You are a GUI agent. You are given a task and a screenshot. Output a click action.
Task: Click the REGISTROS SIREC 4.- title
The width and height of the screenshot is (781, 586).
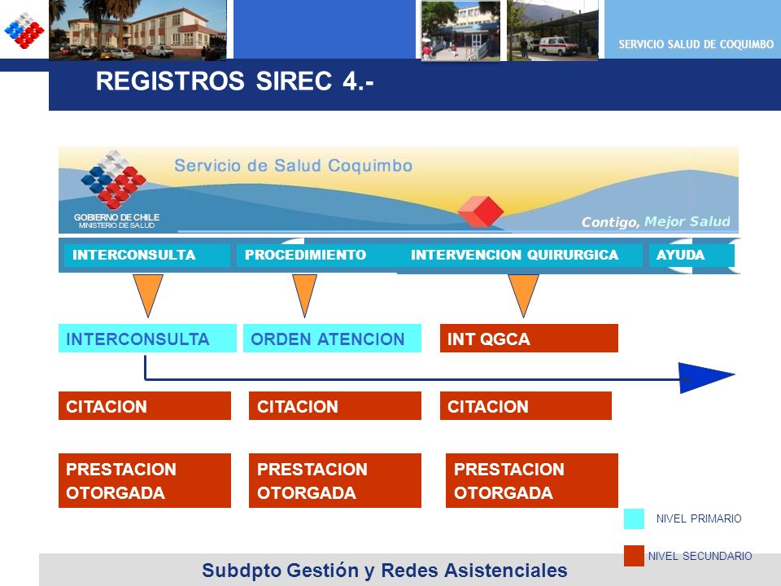tap(234, 81)
